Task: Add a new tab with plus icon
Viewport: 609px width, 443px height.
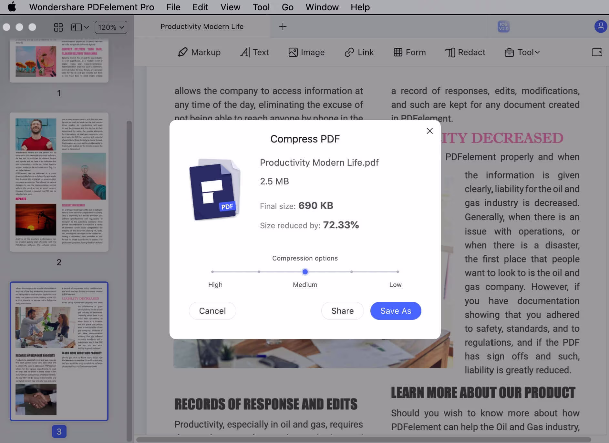Action: point(283,26)
